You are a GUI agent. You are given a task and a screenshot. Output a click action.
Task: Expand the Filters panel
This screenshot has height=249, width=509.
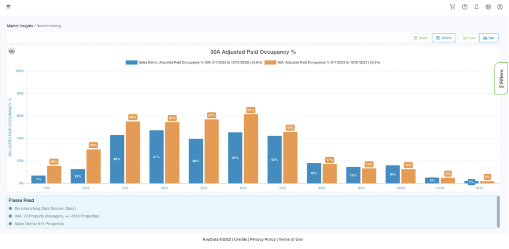point(500,79)
